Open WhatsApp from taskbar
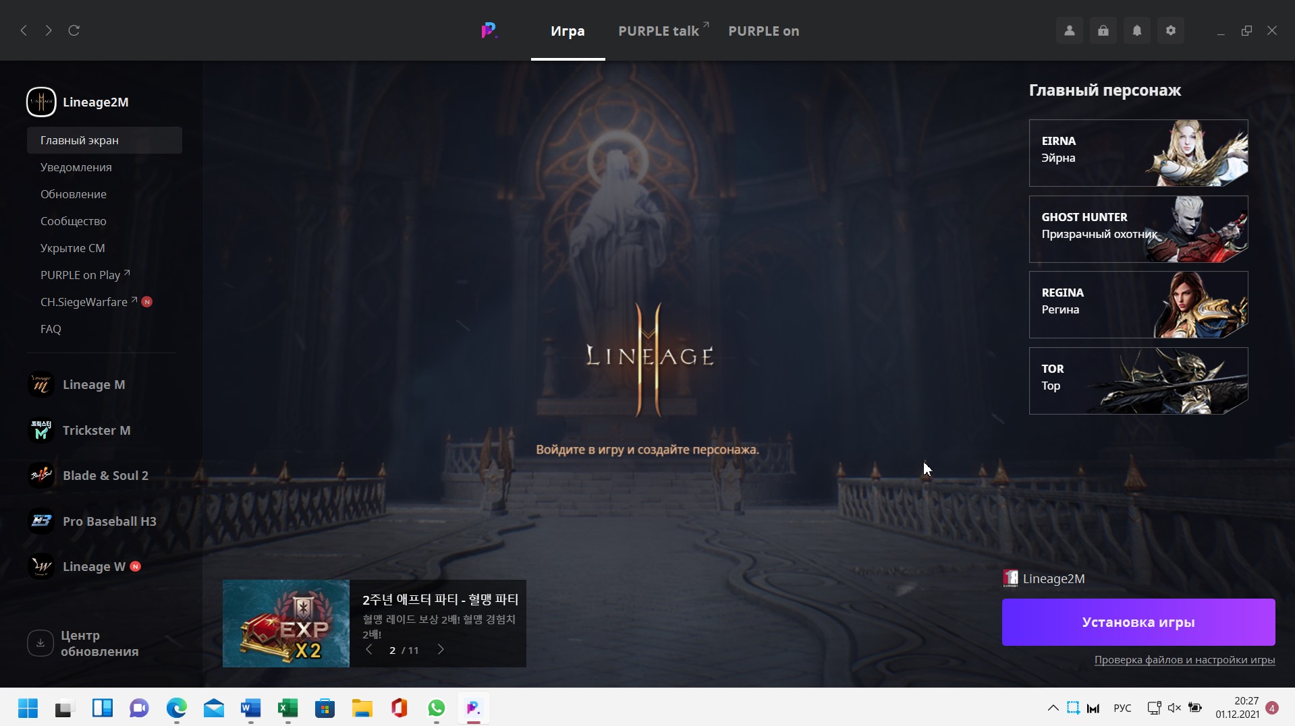The height and width of the screenshot is (726, 1295). 437,708
